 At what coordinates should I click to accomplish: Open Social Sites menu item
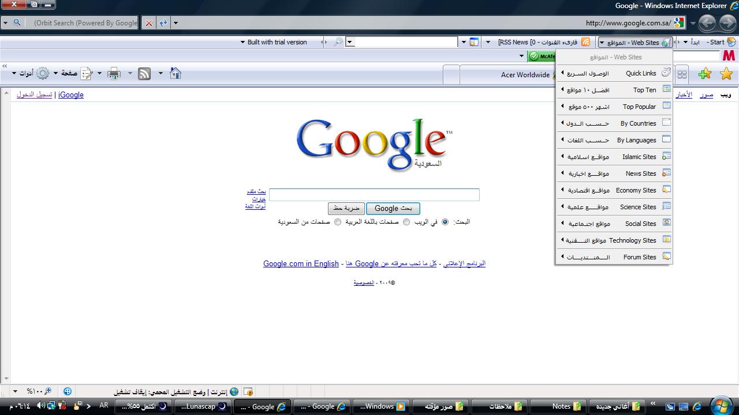point(614,224)
